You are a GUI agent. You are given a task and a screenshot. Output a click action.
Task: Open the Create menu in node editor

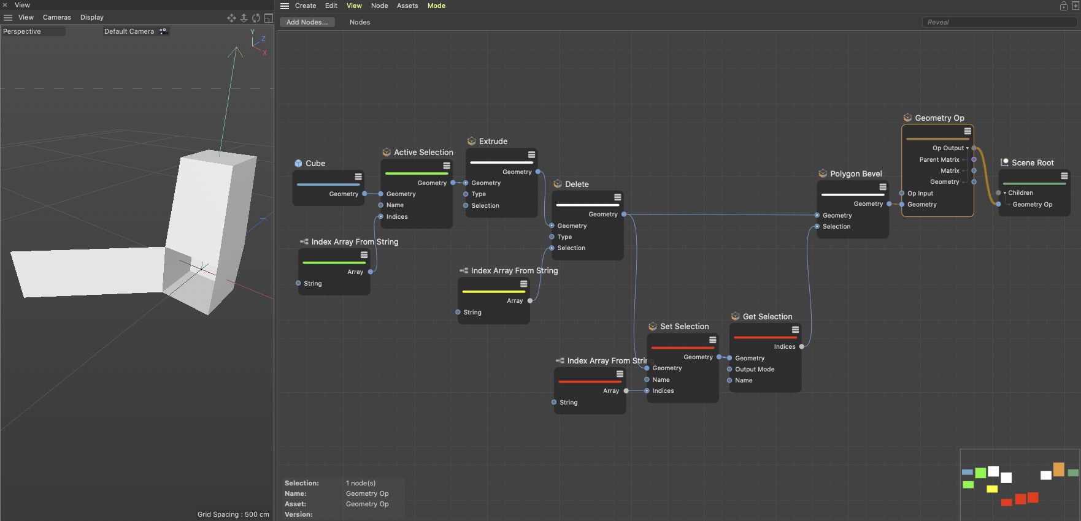point(305,6)
